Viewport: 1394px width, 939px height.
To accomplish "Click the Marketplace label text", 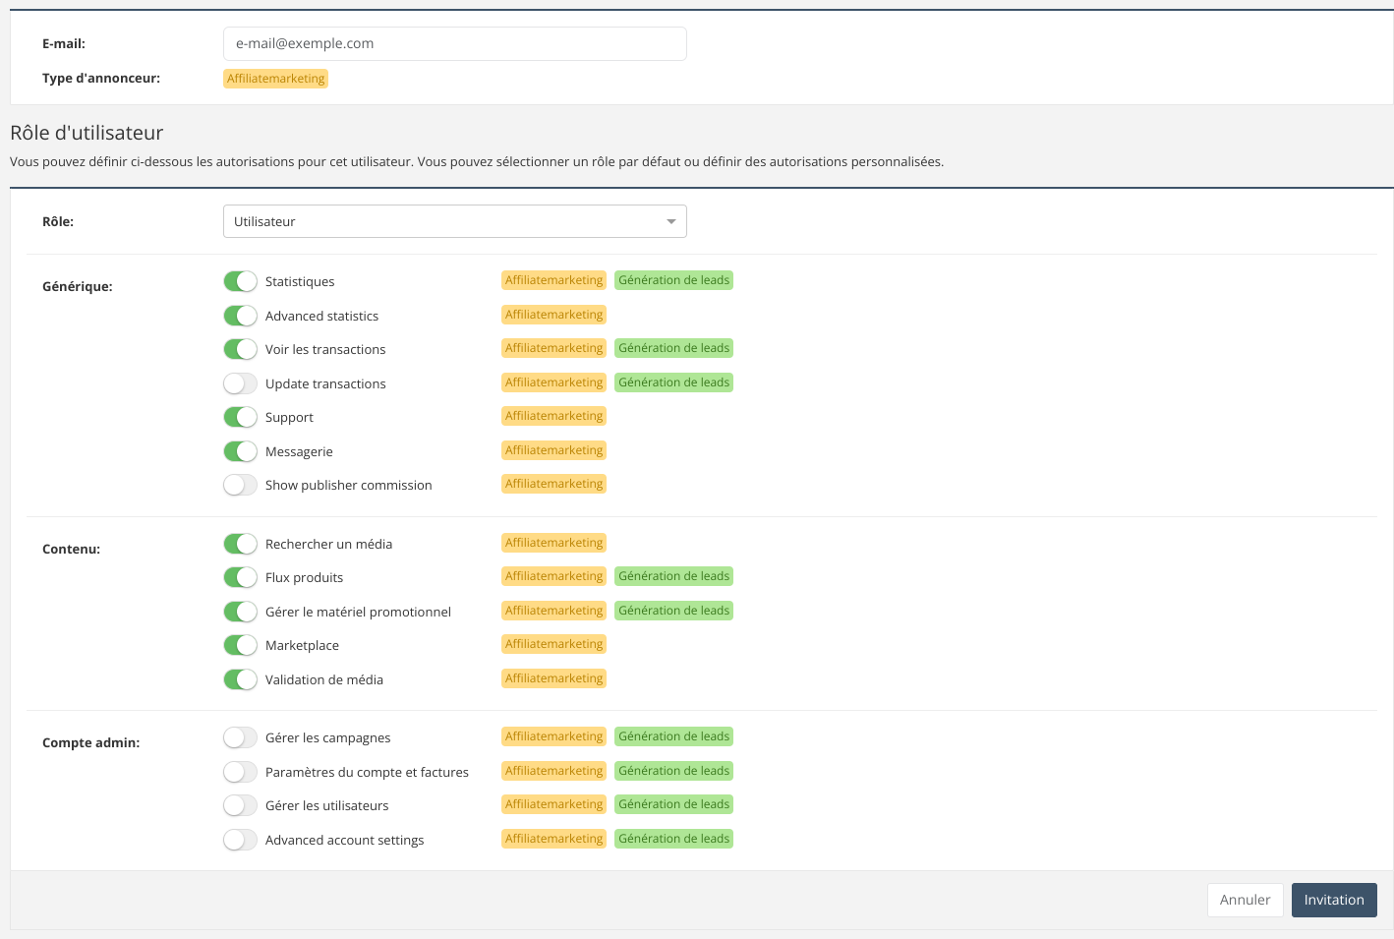I will pos(302,646).
